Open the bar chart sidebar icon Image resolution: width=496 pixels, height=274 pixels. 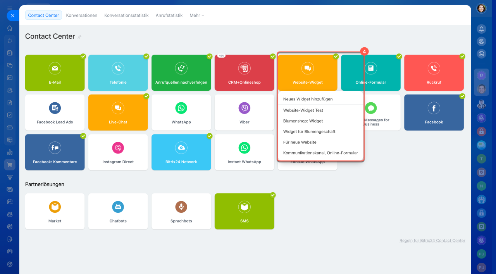tap(10, 152)
